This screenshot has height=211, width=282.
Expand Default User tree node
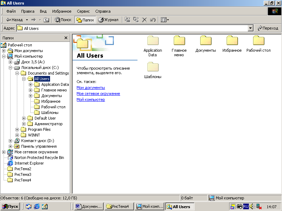(24, 118)
